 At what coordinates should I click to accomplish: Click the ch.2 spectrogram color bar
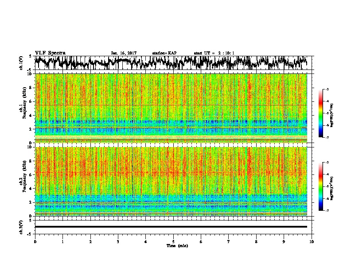[321, 186]
